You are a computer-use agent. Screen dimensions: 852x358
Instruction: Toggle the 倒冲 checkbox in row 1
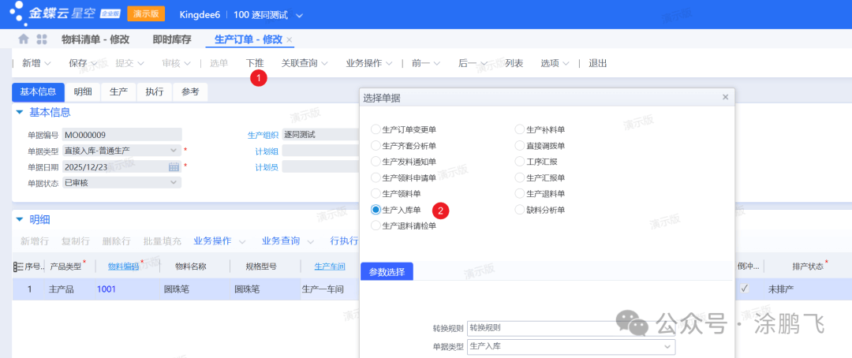(x=744, y=289)
